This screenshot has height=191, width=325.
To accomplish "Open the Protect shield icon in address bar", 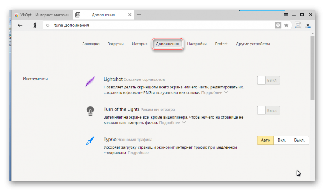I will pos(278,25).
